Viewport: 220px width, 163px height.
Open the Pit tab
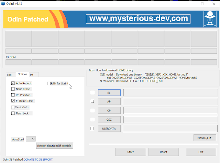point(32,74)
